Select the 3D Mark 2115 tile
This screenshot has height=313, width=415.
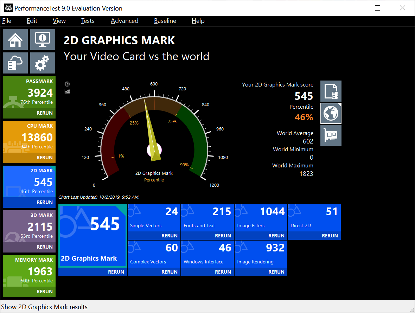[x=29, y=226]
